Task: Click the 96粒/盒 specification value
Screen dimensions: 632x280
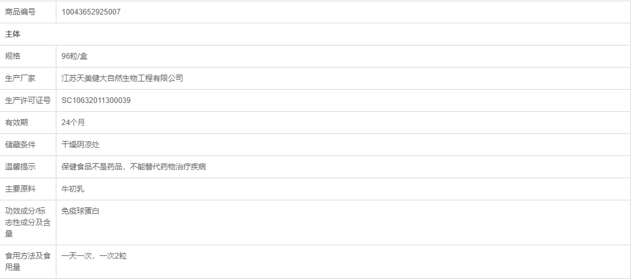Action: [x=74, y=56]
